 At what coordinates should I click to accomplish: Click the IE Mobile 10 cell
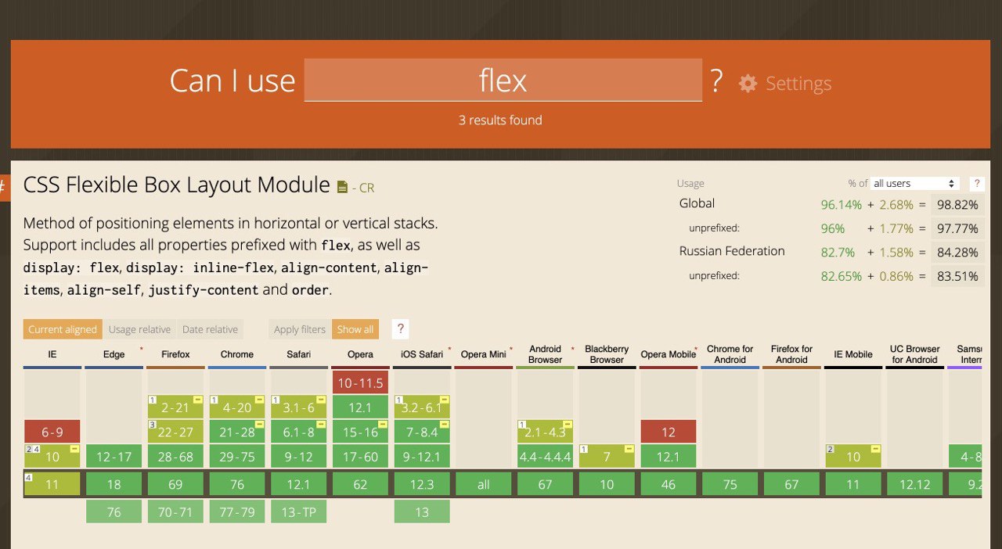853,456
